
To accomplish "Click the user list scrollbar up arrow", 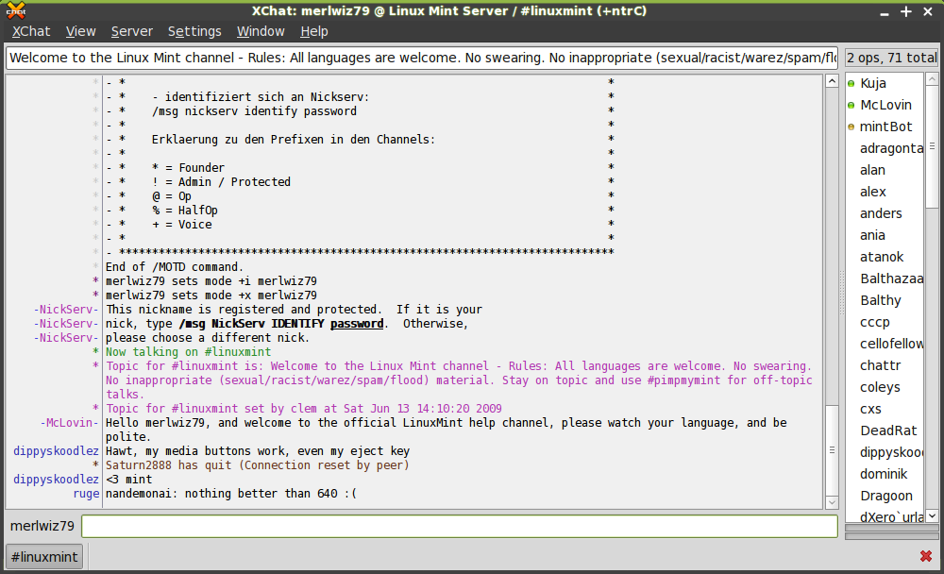I will (x=932, y=79).
